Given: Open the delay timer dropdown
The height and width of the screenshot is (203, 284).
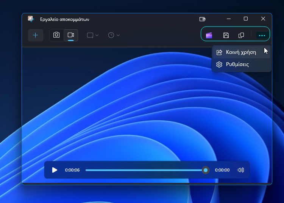Looking at the screenshot, I should click(x=114, y=35).
